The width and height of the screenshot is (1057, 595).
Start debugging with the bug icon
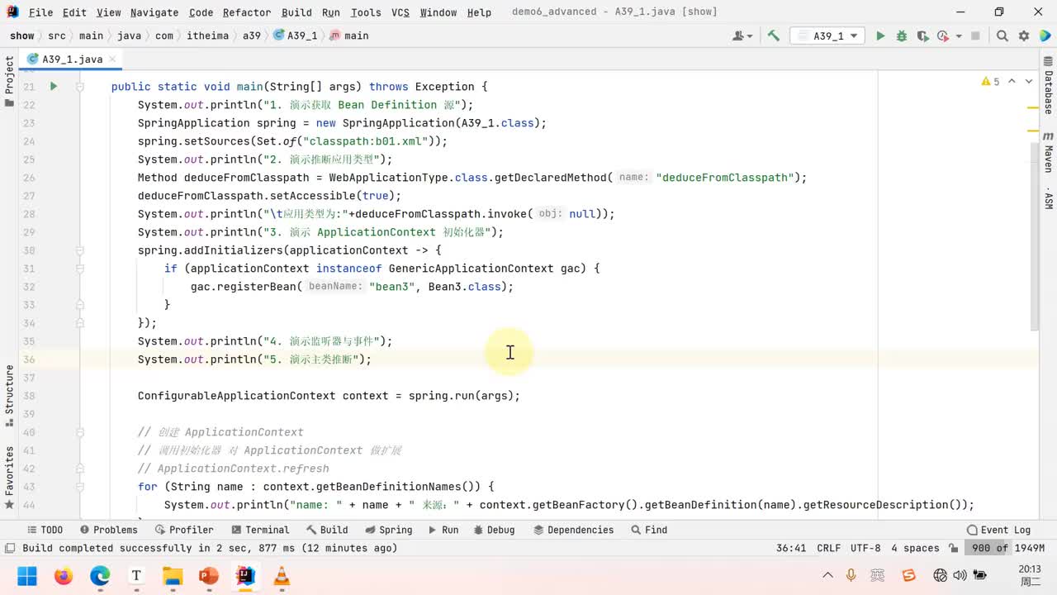tap(902, 36)
